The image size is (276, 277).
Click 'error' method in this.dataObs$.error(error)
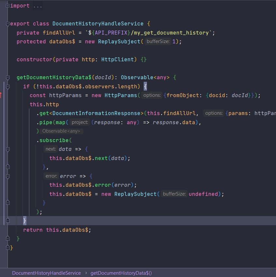point(103,185)
